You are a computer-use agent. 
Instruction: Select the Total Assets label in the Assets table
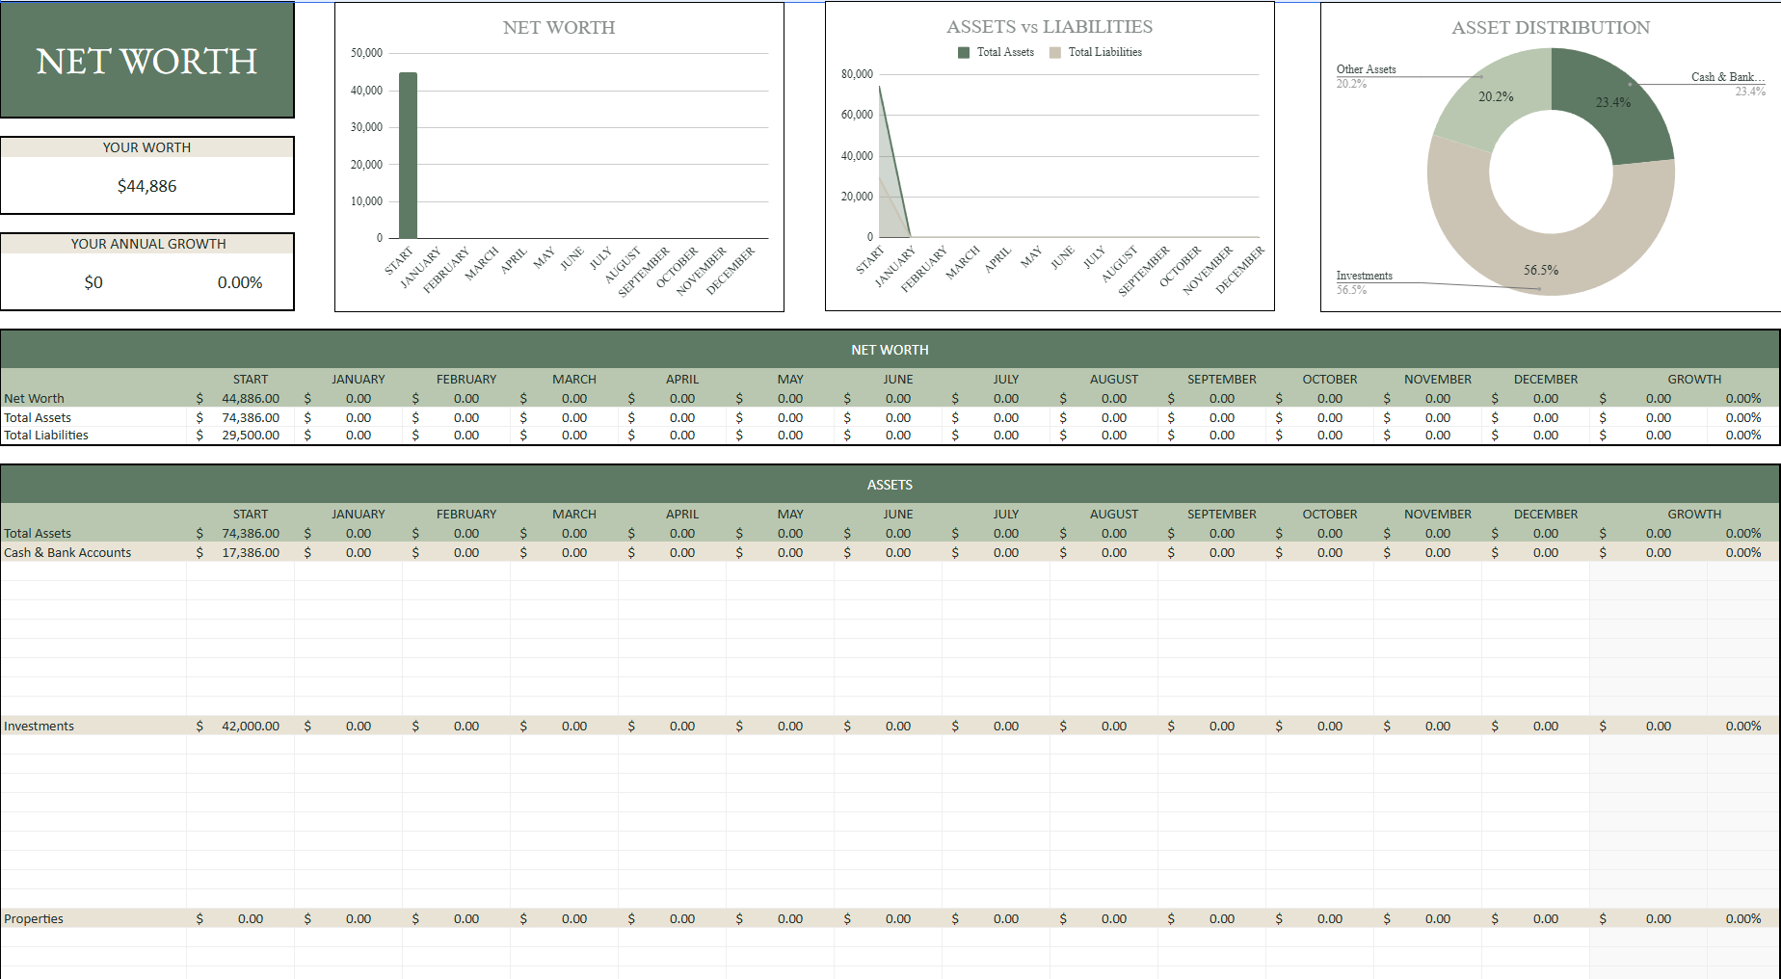pos(38,533)
